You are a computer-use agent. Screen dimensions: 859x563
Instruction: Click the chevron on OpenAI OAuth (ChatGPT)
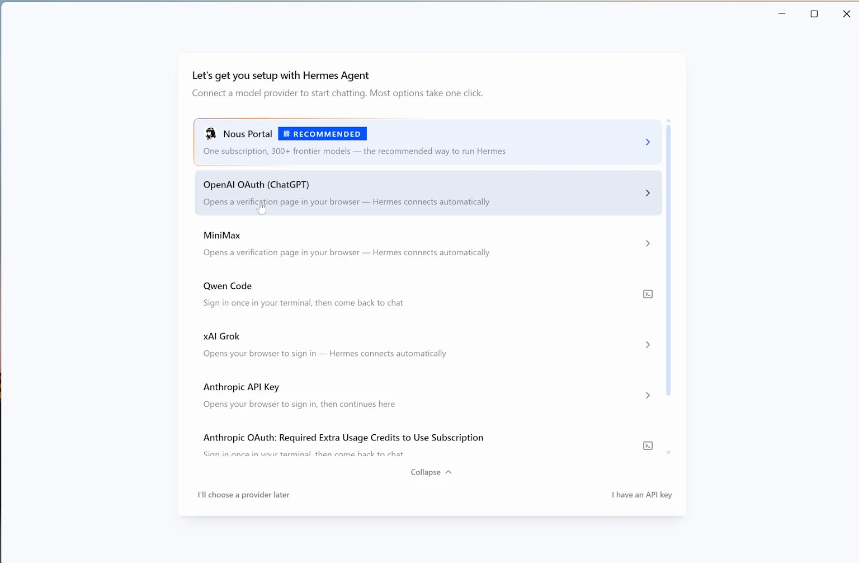tap(648, 193)
